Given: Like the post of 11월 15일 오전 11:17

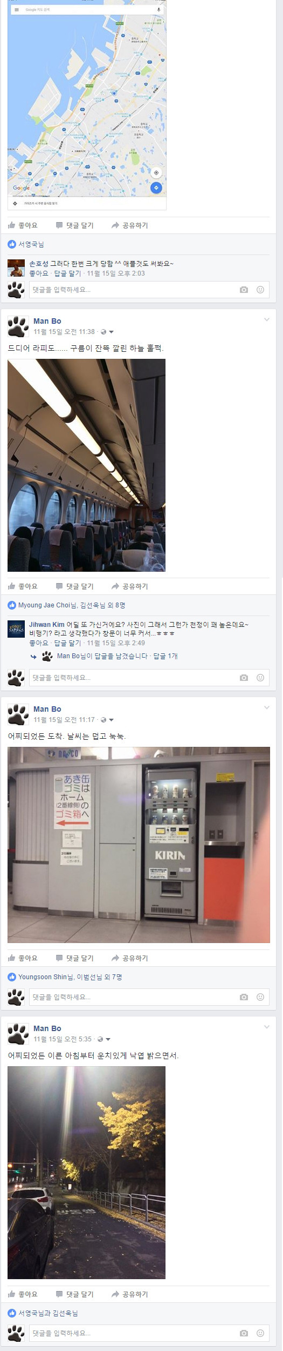Looking at the screenshot, I should [23, 958].
